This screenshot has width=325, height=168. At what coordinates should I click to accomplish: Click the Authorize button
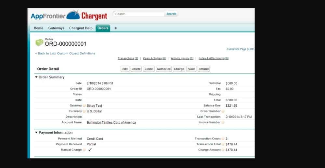pyautogui.click(x=163, y=69)
